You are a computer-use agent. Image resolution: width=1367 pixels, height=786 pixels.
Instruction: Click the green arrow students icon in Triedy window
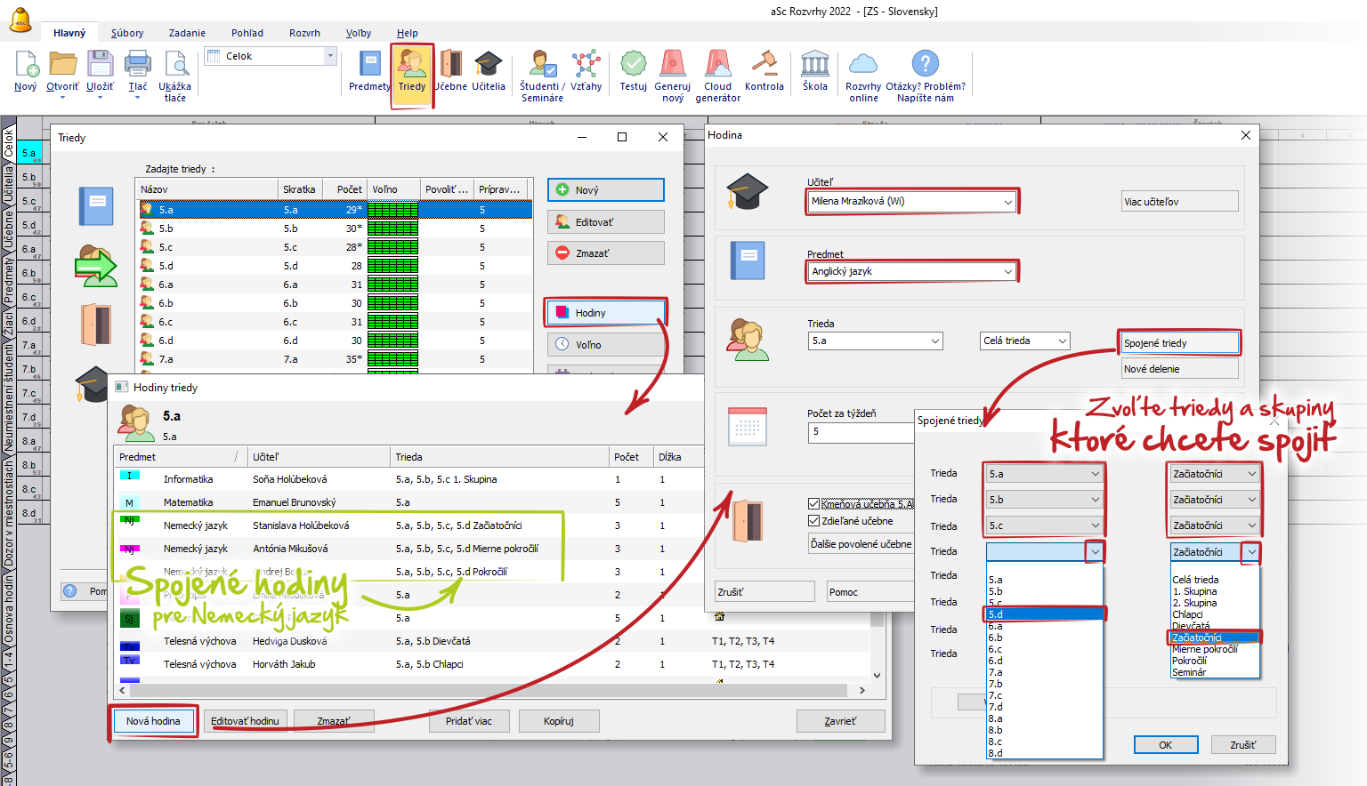(x=96, y=266)
